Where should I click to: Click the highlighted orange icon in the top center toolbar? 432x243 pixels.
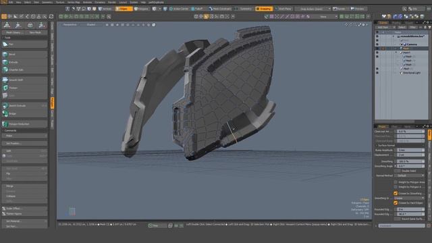(207, 16)
